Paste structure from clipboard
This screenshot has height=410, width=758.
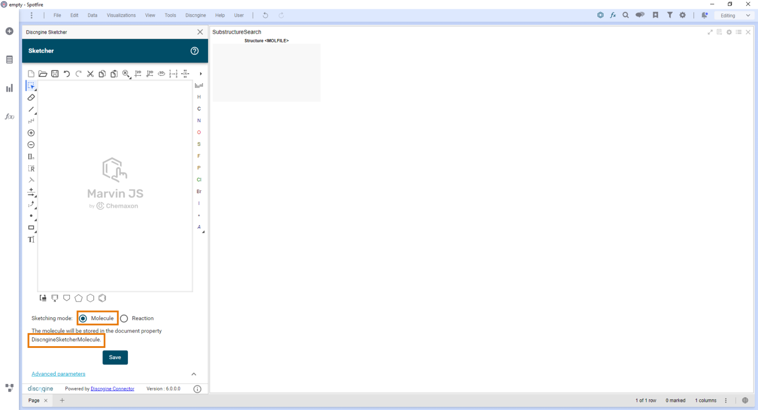114,74
